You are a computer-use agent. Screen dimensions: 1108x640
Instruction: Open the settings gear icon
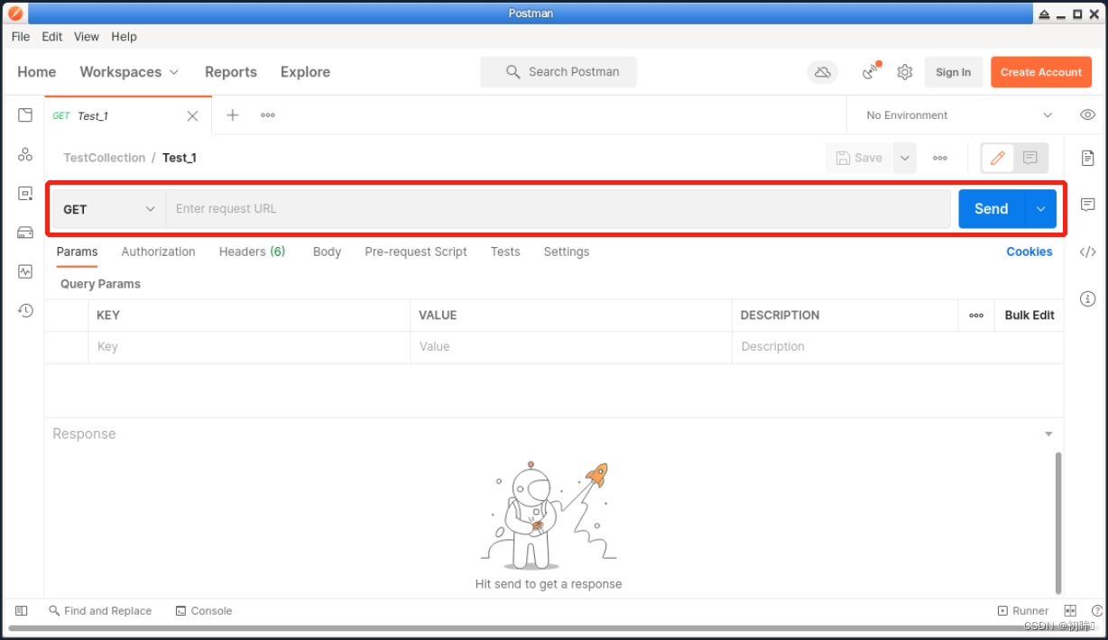point(905,72)
